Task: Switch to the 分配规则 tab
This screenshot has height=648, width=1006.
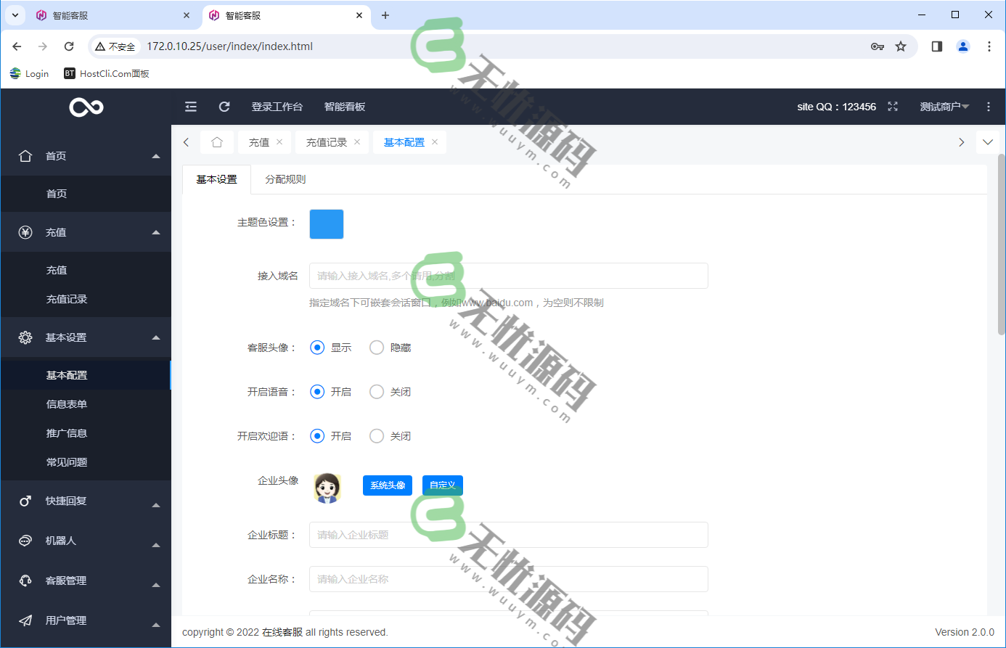Action: pos(285,179)
